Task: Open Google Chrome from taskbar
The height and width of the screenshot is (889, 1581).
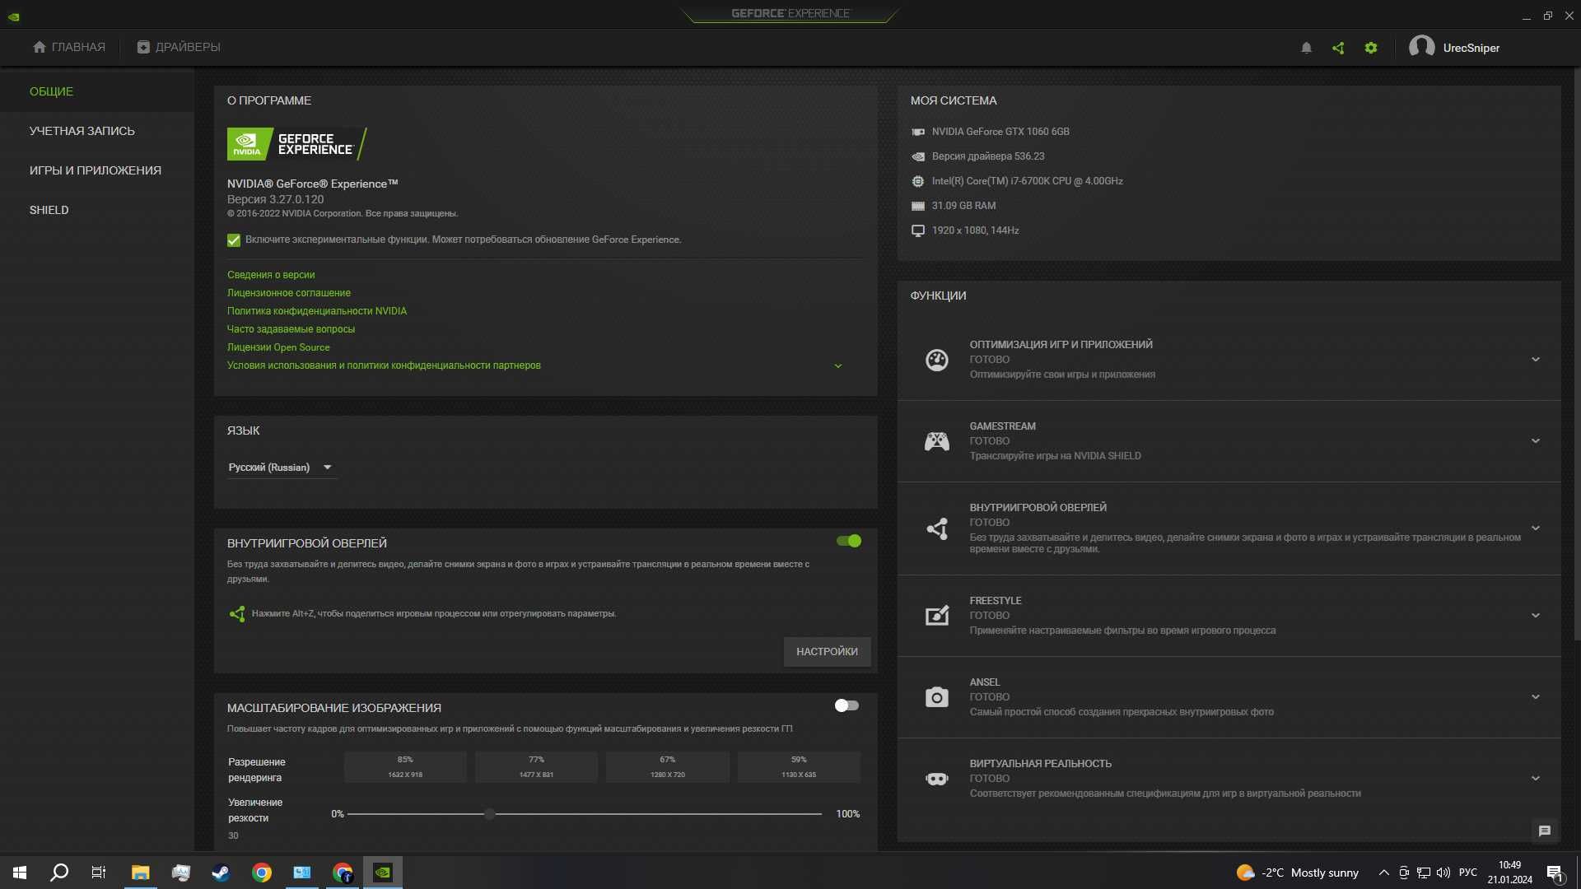Action: pos(262,873)
